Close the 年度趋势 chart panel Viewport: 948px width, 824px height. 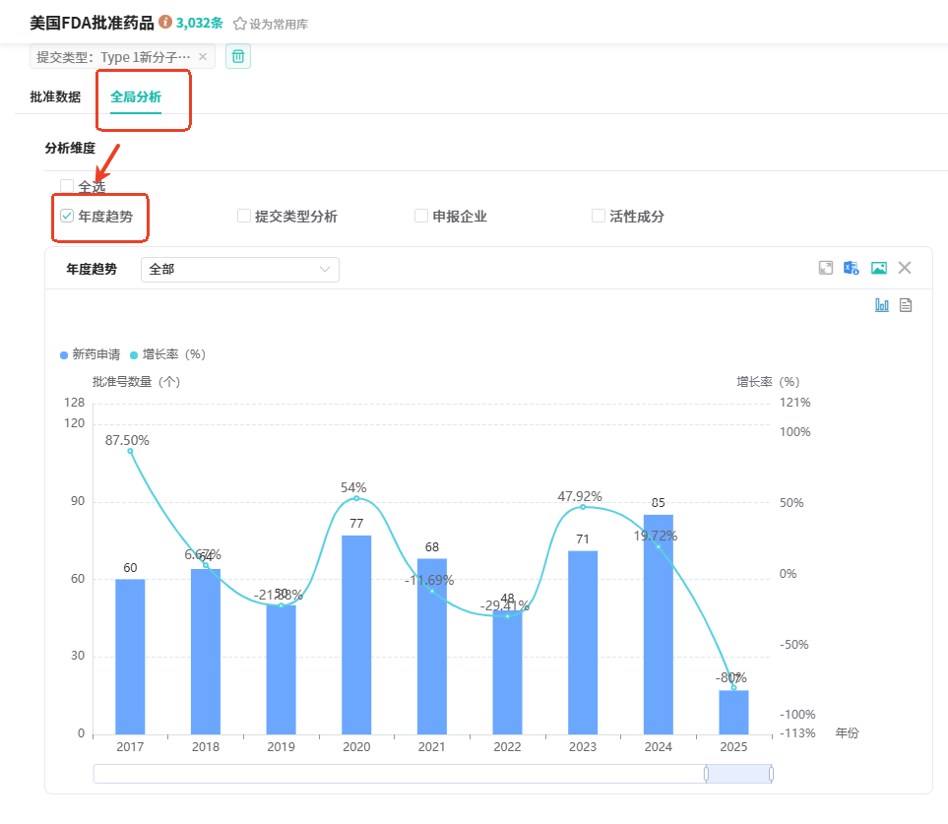[x=905, y=268]
